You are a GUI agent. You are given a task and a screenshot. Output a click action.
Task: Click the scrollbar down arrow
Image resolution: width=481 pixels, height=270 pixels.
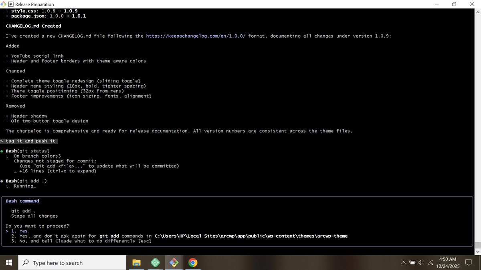coord(477,251)
